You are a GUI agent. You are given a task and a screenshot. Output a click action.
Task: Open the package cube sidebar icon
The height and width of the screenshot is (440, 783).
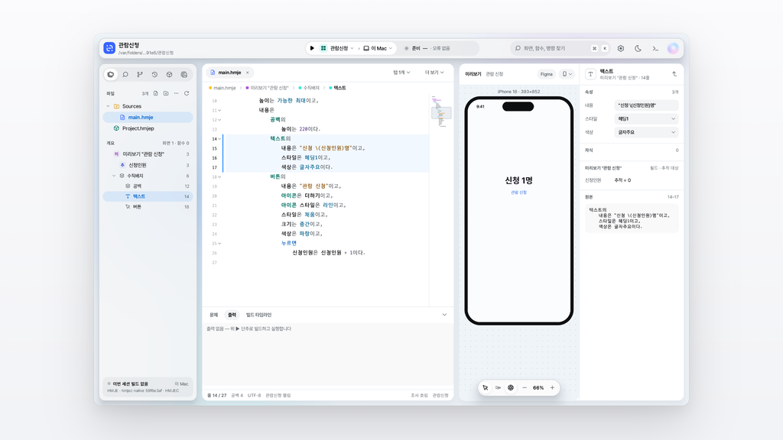tap(169, 74)
